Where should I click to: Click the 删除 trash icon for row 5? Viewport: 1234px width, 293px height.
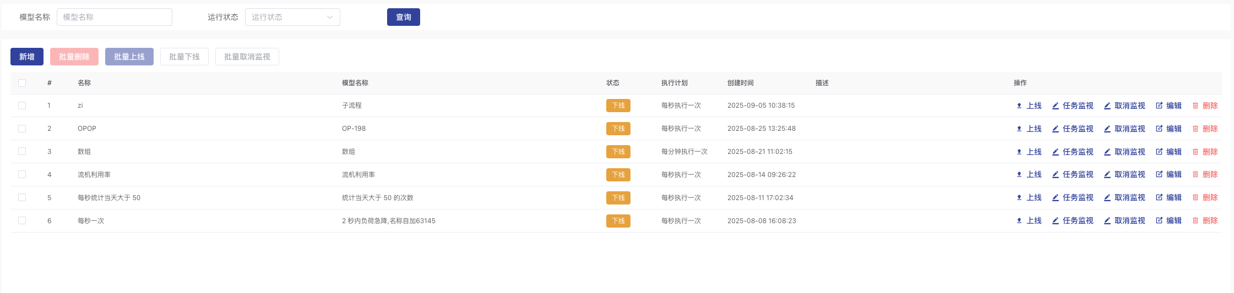[x=1195, y=197]
